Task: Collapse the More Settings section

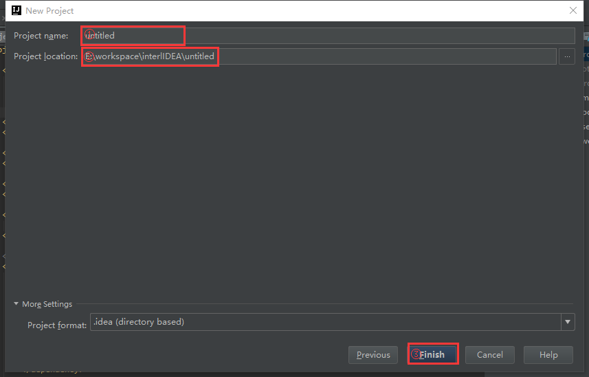Action: point(16,303)
